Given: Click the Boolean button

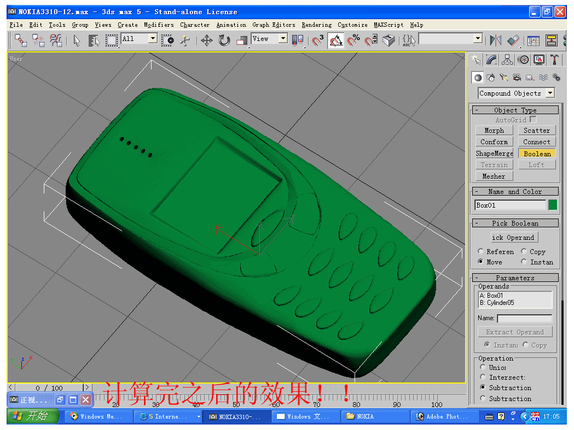Looking at the screenshot, I should [x=537, y=154].
